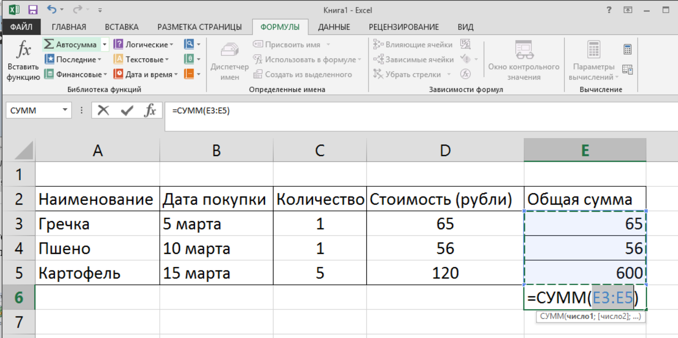
Task: Select column E header
Action: [585, 150]
